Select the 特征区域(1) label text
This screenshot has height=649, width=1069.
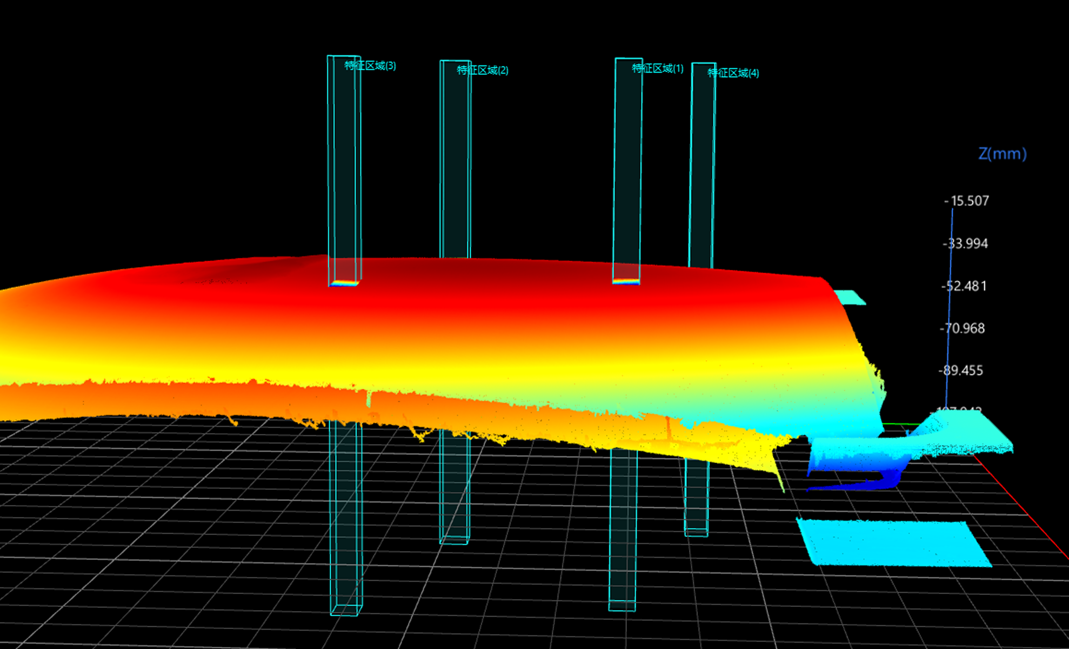click(658, 69)
